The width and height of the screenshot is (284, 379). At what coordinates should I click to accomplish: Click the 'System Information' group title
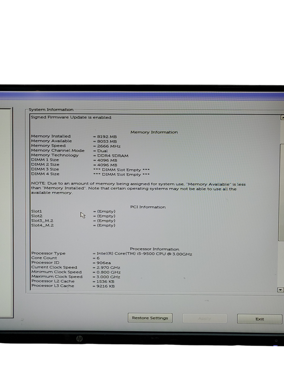pos(51,109)
